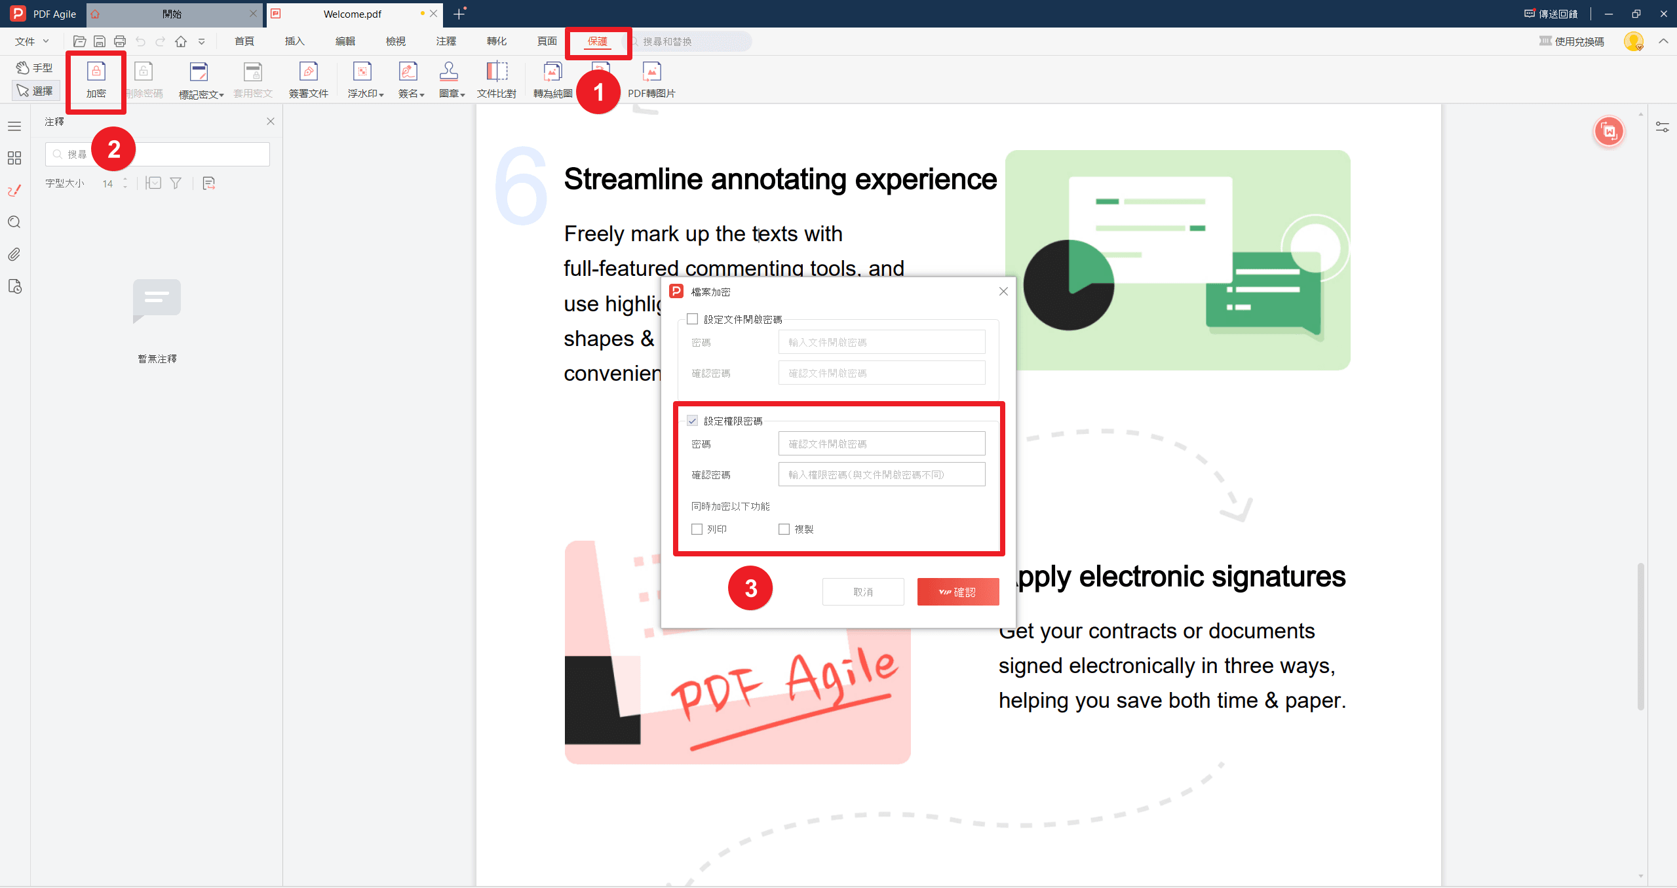The width and height of the screenshot is (1677, 888).
Task: Click the 確認 confirm button in dialog
Action: [x=957, y=592]
